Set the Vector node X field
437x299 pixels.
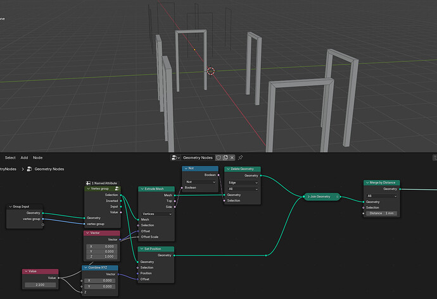pyautogui.click(x=102, y=247)
